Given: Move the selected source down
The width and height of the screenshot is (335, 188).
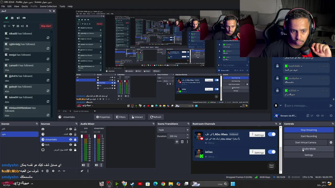Looking at the screenshot, I should [64, 171].
